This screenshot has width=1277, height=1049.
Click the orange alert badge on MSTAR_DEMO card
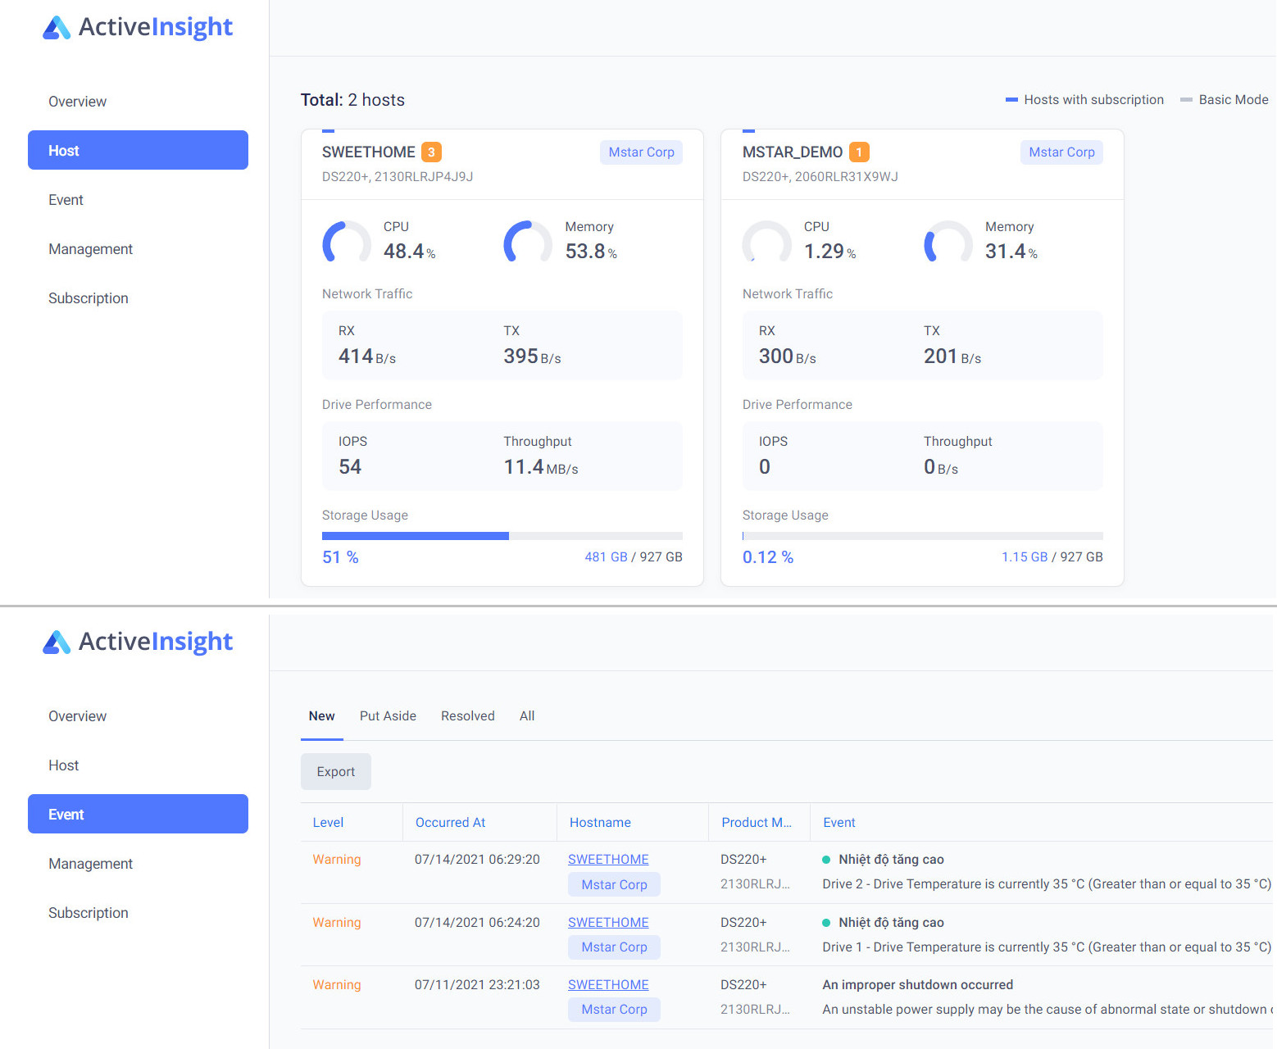(x=858, y=152)
